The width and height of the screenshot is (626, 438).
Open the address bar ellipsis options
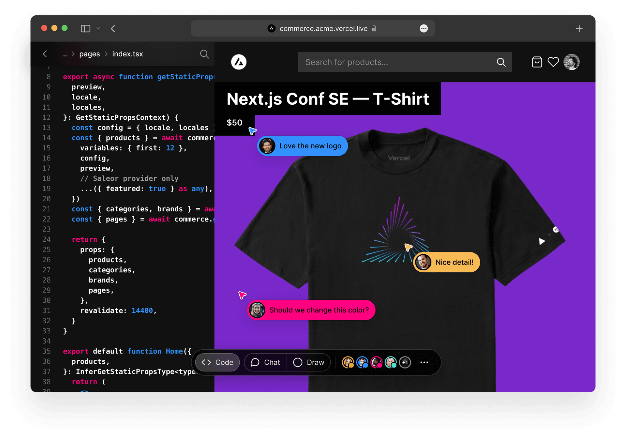pos(424,29)
